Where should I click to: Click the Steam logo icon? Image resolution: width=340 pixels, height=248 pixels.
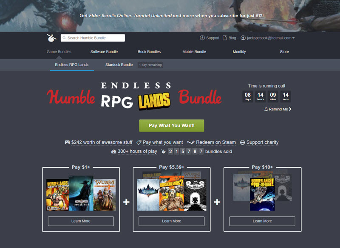click(190, 142)
